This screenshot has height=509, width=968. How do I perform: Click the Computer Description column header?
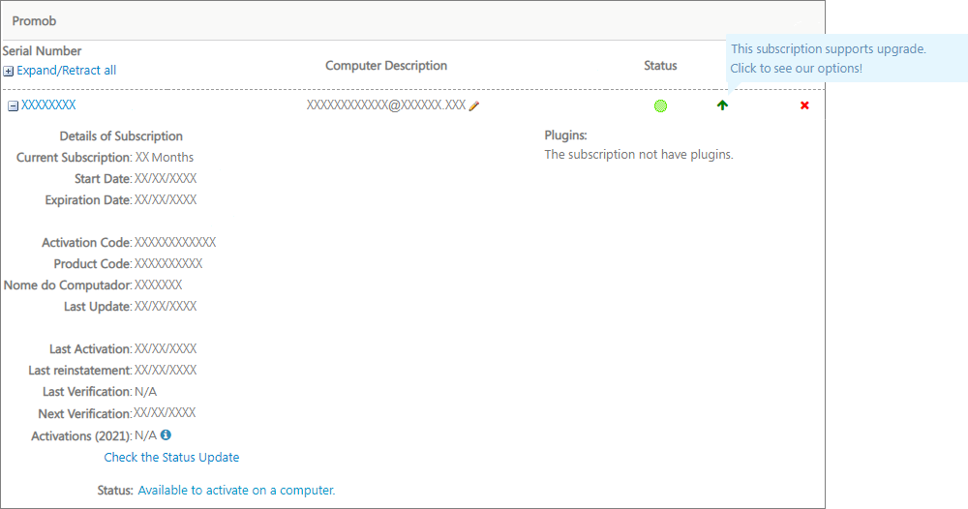tap(386, 66)
